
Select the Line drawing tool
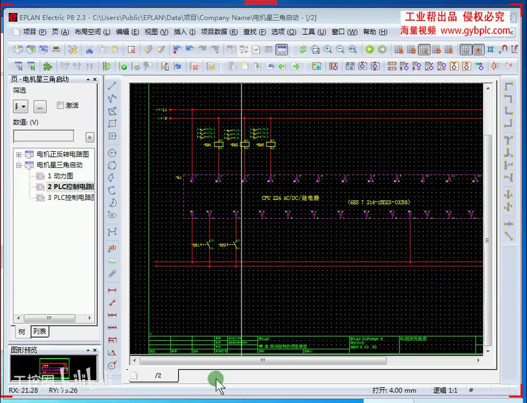pos(112,86)
